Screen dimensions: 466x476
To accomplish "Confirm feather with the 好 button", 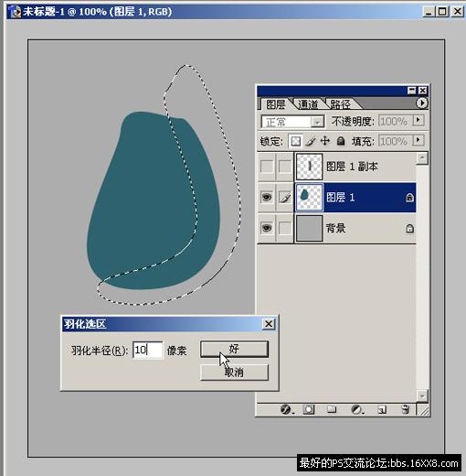I will (x=234, y=349).
